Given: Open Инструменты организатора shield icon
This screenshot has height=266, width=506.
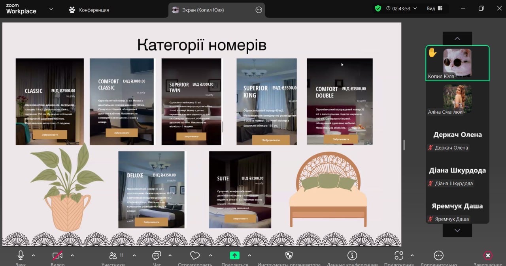Looking at the screenshot, I should click(289, 255).
